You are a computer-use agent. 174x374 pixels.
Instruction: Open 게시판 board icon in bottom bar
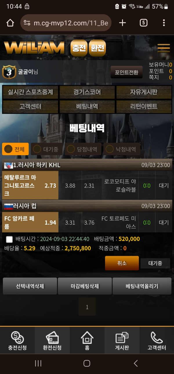[122, 338]
